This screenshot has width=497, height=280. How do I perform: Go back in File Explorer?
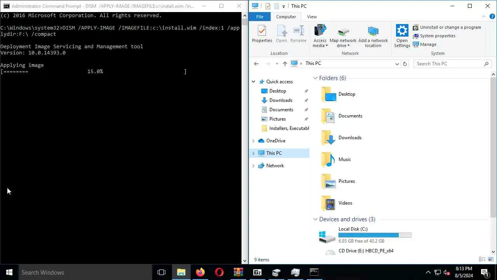[x=256, y=64]
